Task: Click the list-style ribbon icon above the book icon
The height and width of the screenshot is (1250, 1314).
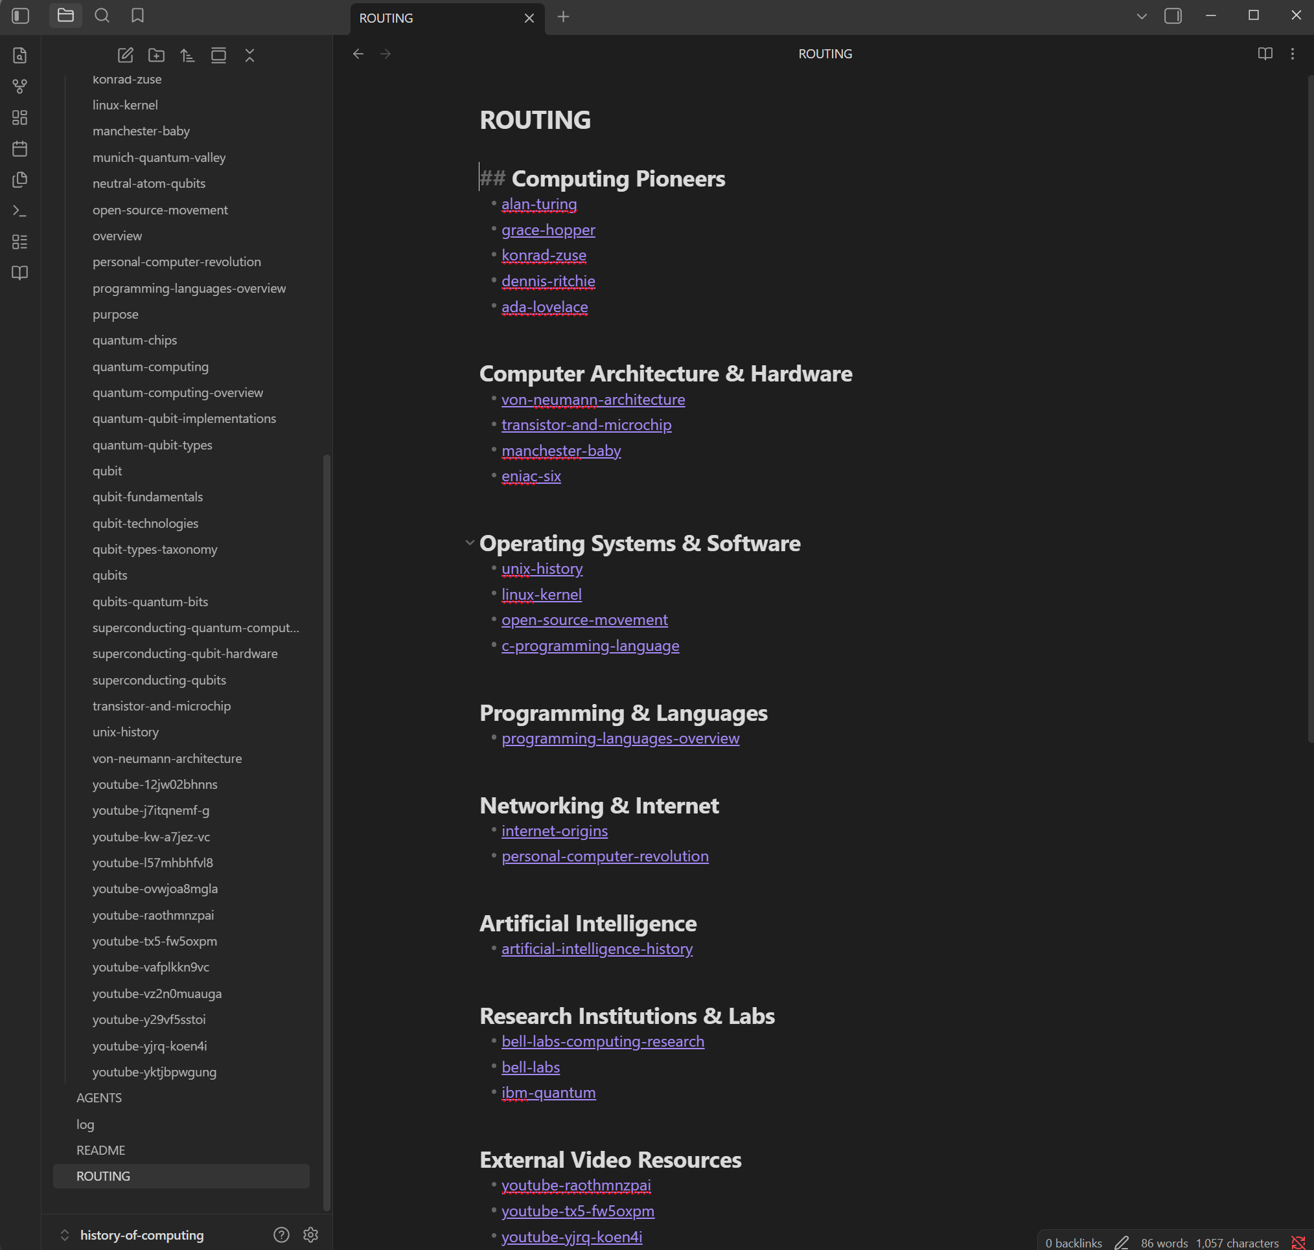Action: point(20,242)
